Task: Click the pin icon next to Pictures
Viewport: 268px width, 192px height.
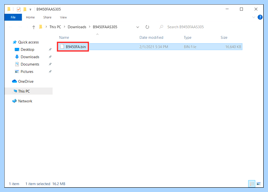Action: tap(50, 72)
